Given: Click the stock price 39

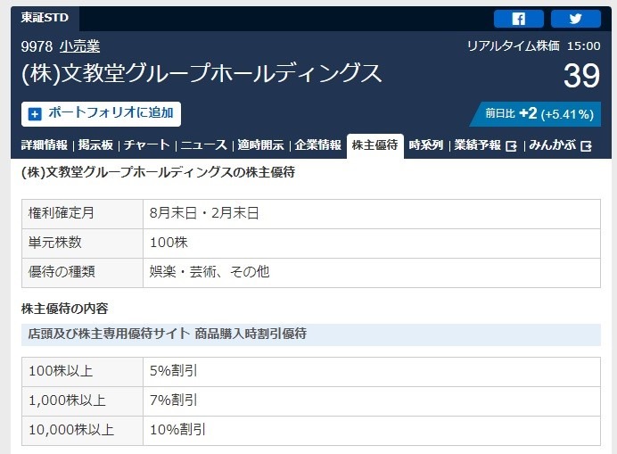Looking at the screenshot, I should click(x=581, y=75).
